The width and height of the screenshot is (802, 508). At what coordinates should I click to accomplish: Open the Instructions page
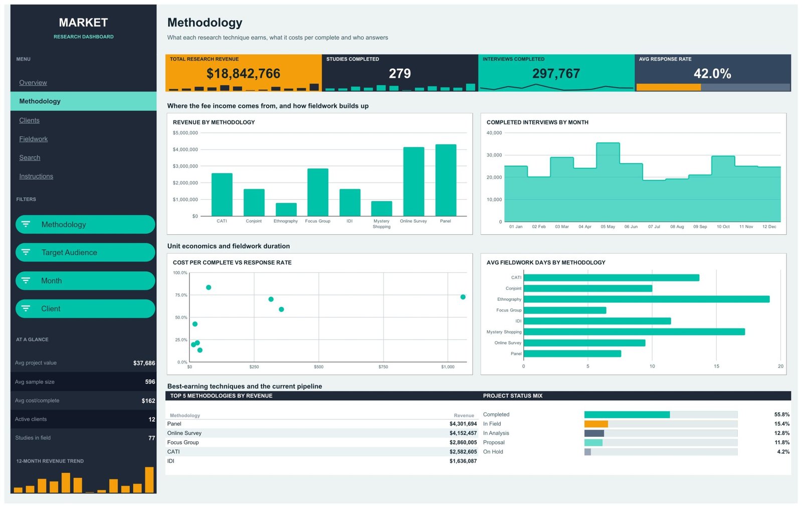pos(36,177)
